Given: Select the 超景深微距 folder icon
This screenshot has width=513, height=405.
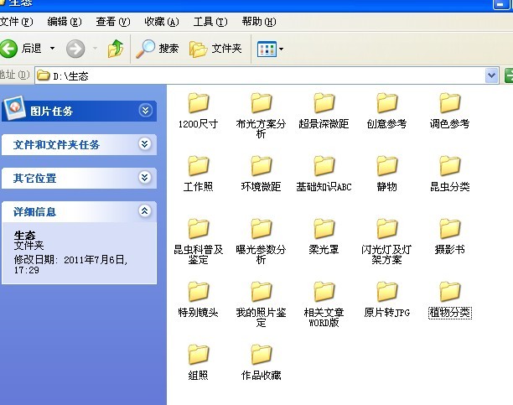Looking at the screenshot, I should (x=324, y=103).
